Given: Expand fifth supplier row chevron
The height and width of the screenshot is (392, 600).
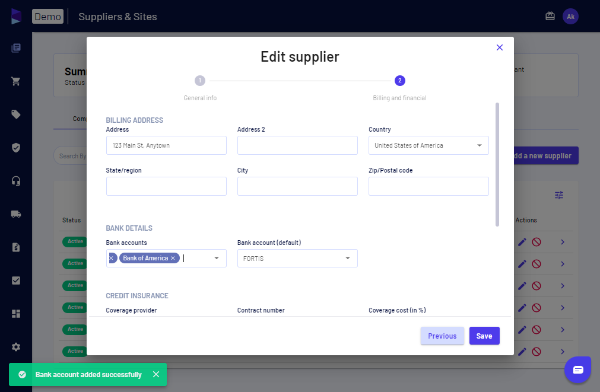Looking at the screenshot, I should point(563,330).
